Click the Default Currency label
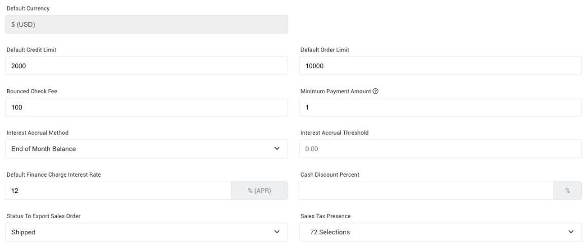This screenshot has width=588, height=248. (x=28, y=8)
